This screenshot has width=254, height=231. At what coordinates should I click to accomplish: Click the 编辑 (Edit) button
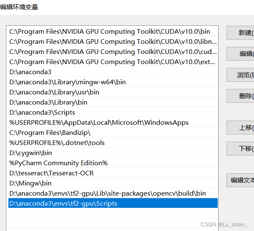[x=240, y=54]
